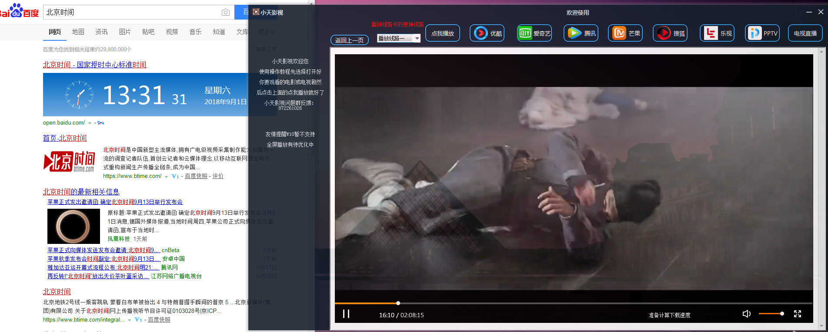The image size is (828, 332).
Task: Open the Apple invitation 9月13日 news link
Action: [x=115, y=202]
